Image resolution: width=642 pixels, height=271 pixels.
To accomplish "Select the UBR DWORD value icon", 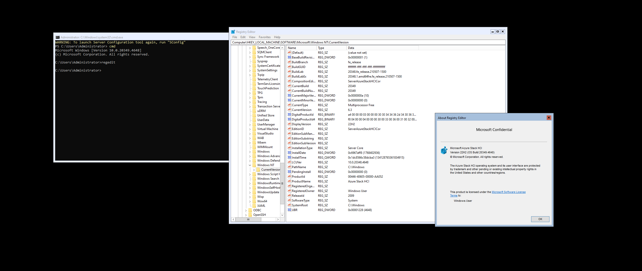I will (x=289, y=210).
